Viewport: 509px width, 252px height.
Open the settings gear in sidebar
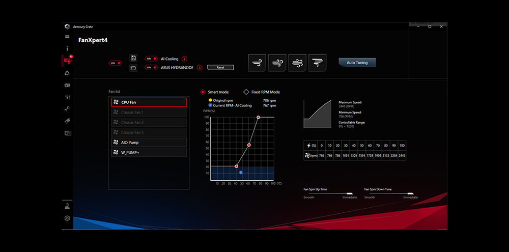point(67,218)
